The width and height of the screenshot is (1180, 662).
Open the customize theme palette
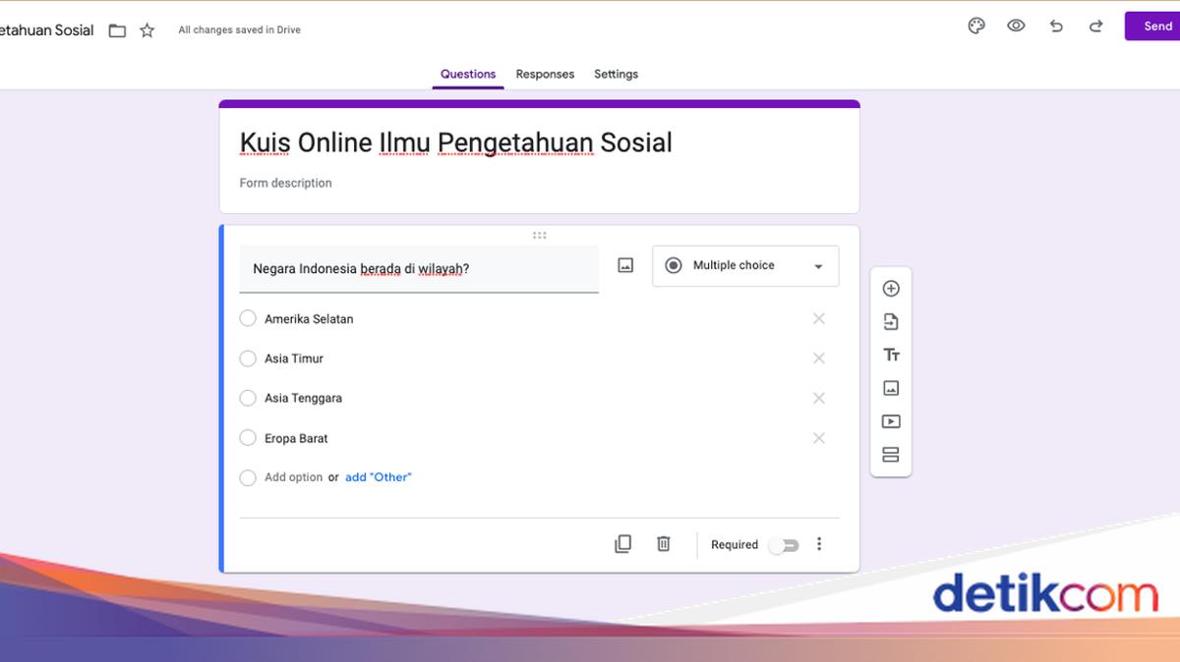coord(976,27)
